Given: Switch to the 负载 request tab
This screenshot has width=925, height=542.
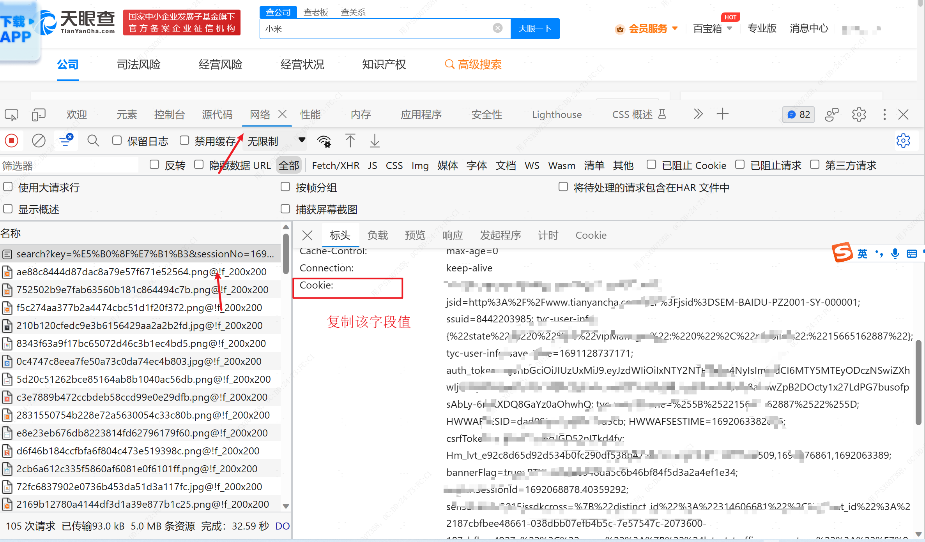Looking at the screenshot, I should [x=377, y=235].
